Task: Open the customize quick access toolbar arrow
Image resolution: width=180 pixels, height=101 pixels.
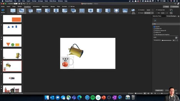Action: click(30, 4)
